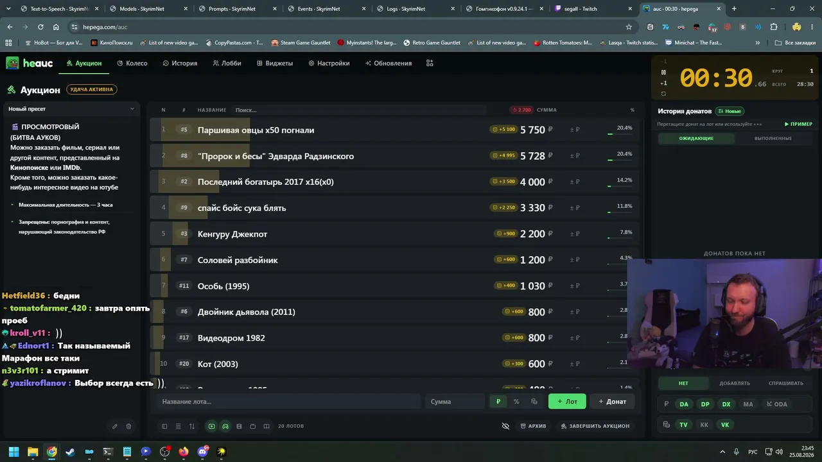This screenshot has width=822, height=462.
Task: Click the Лот add button
Action: [567, 402]
